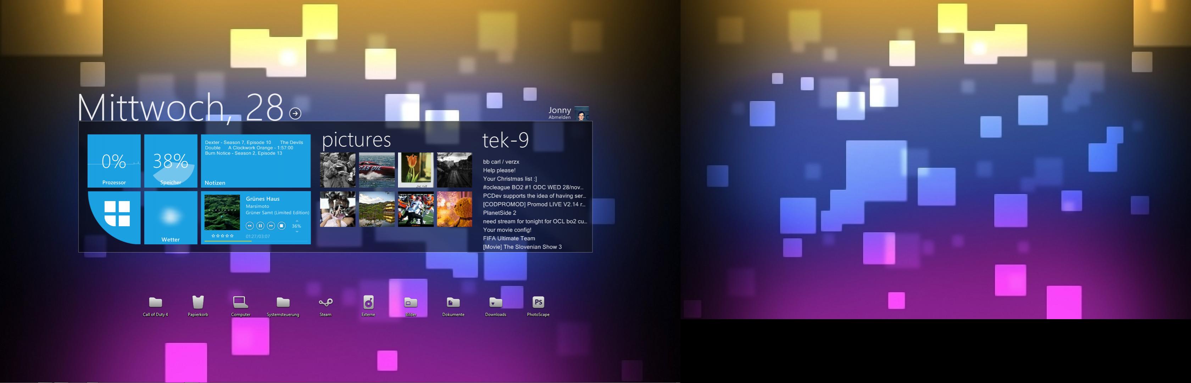This screenshot has width=1191, height=383.
Task: Lower volume with arrow below 36%
Action: pos(297,232)
